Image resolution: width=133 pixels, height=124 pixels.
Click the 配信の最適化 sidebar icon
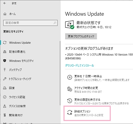tap(5, 52)
